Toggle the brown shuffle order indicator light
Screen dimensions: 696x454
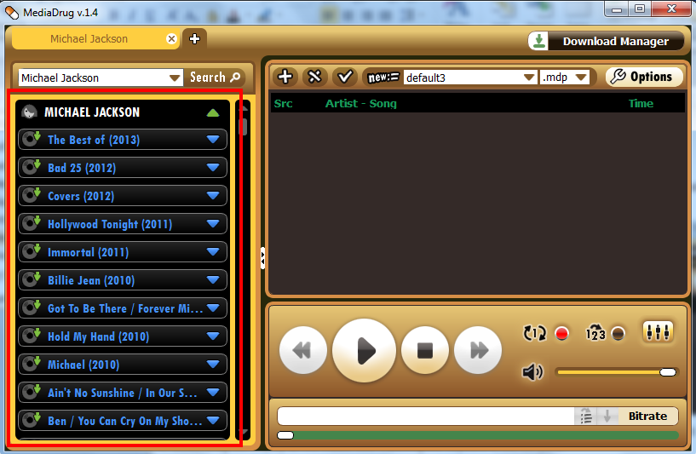(618, 333)
